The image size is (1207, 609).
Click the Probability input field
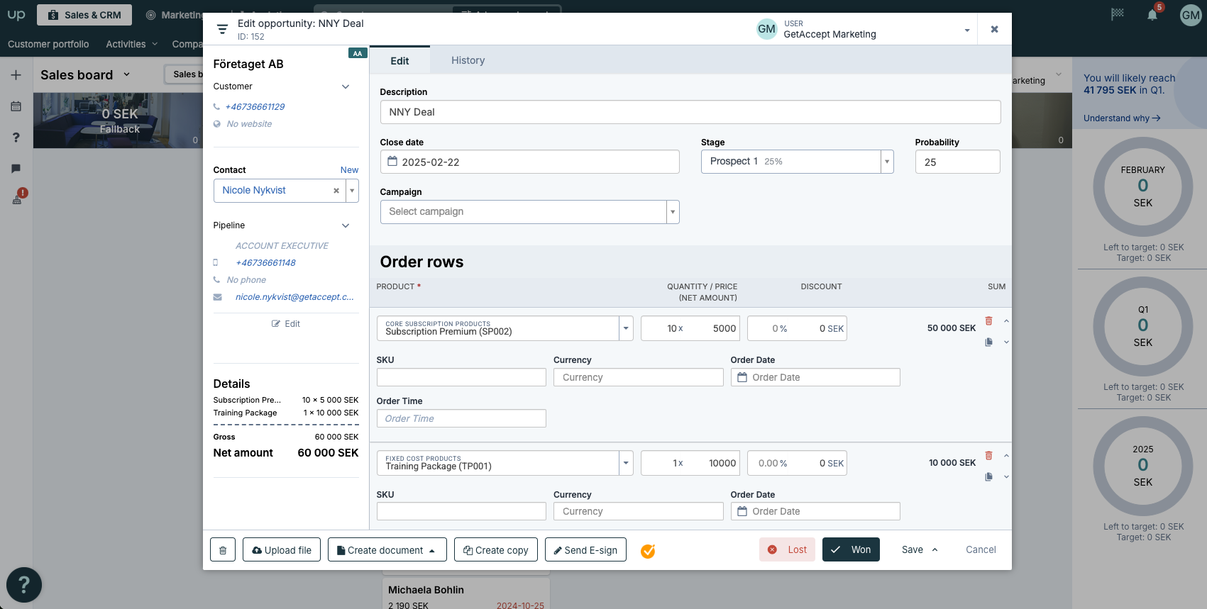click(957, 162)
